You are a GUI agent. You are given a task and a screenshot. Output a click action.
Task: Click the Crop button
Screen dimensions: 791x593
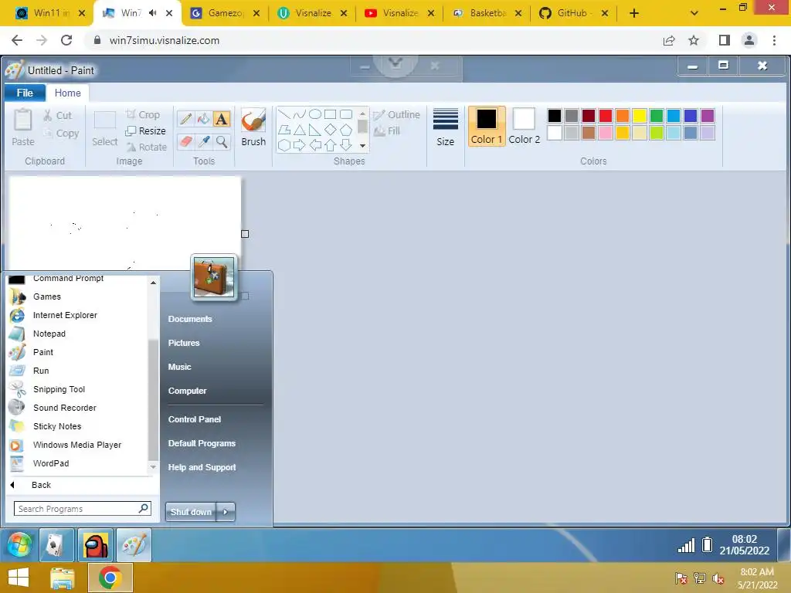point(143,115)
